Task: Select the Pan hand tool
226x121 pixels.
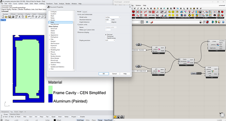Action: click(33, 17)
